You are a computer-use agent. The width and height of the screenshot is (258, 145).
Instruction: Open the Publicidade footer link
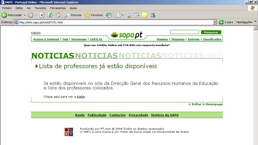pyautogui.click(x=97, y=115)
